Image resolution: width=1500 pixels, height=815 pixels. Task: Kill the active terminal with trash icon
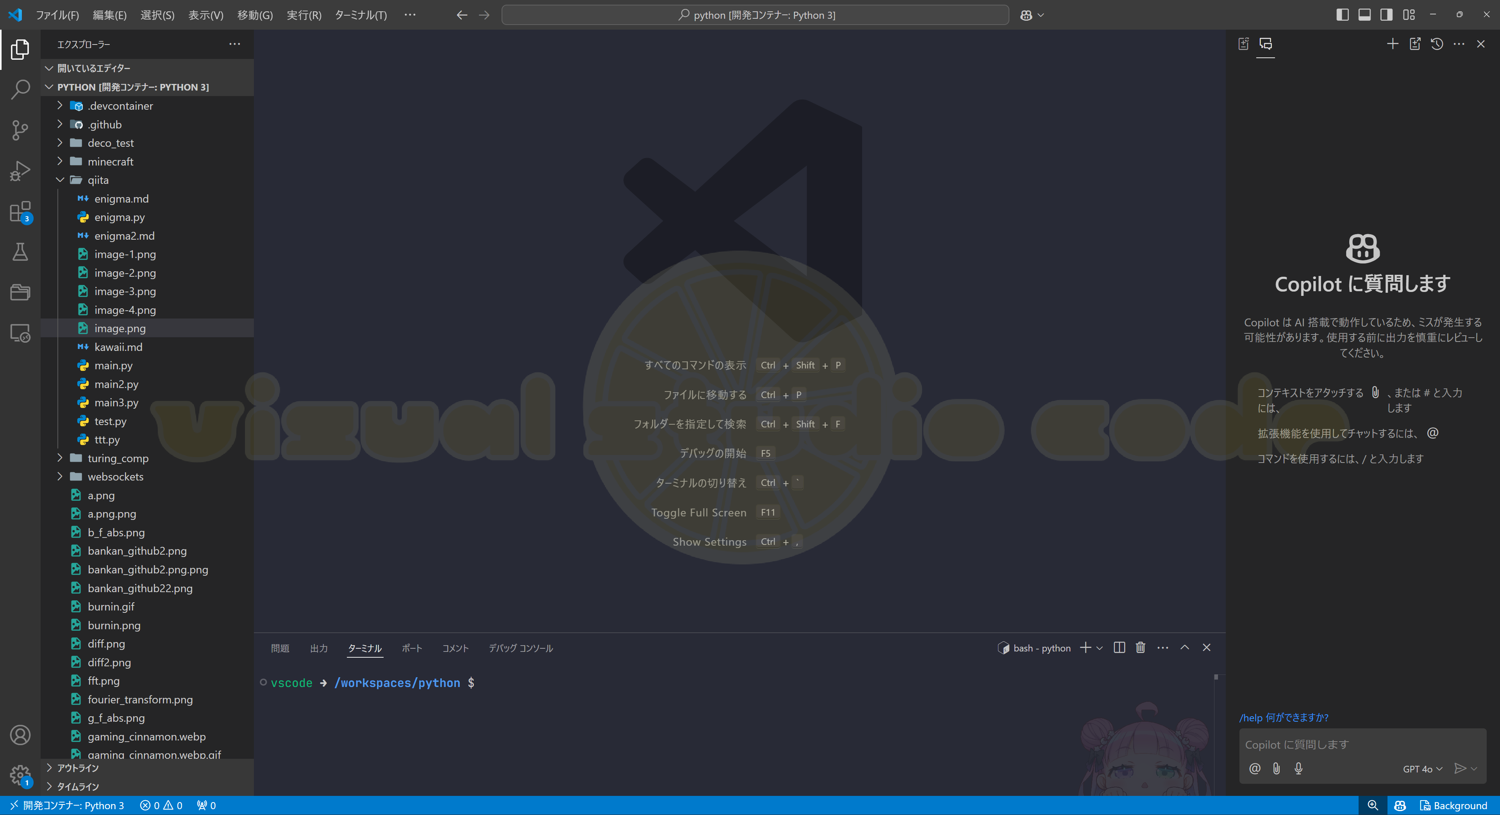pos(1140,648)
